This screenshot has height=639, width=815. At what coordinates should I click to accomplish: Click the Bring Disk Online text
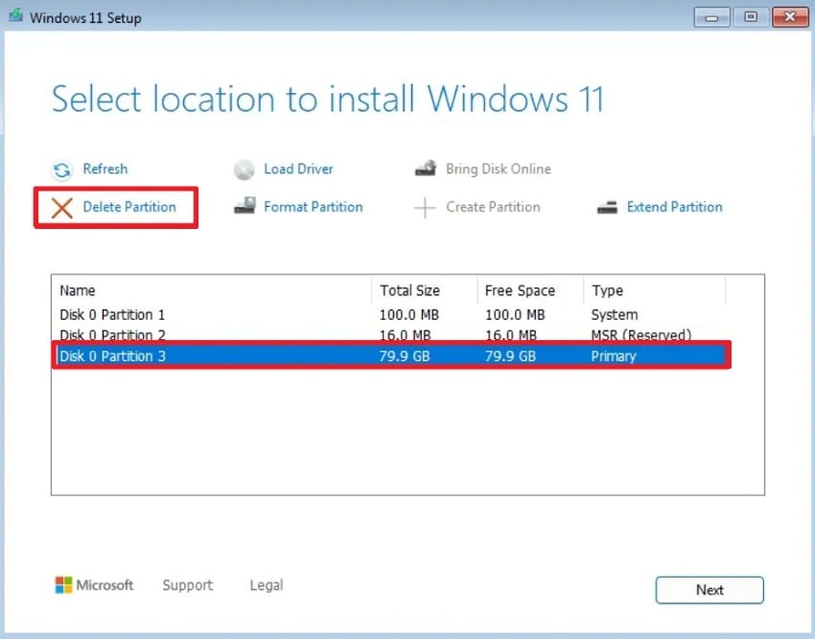point(498,169)
